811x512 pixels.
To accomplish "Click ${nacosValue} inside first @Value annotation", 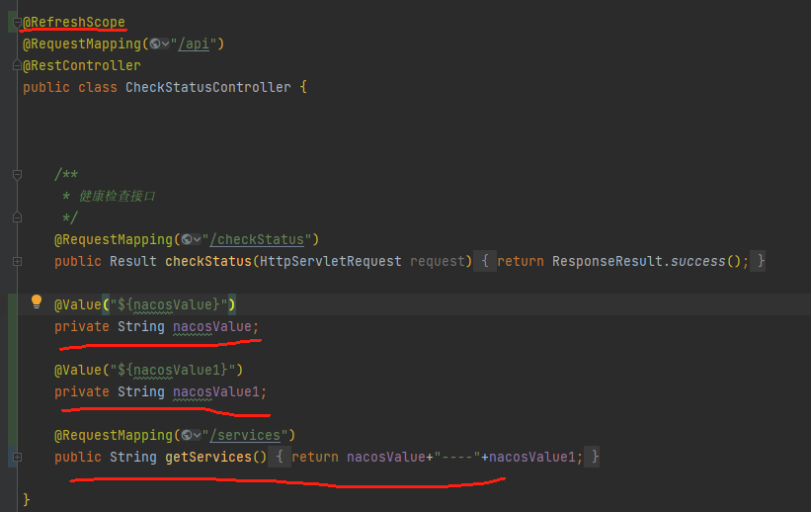I will point(169,304).
